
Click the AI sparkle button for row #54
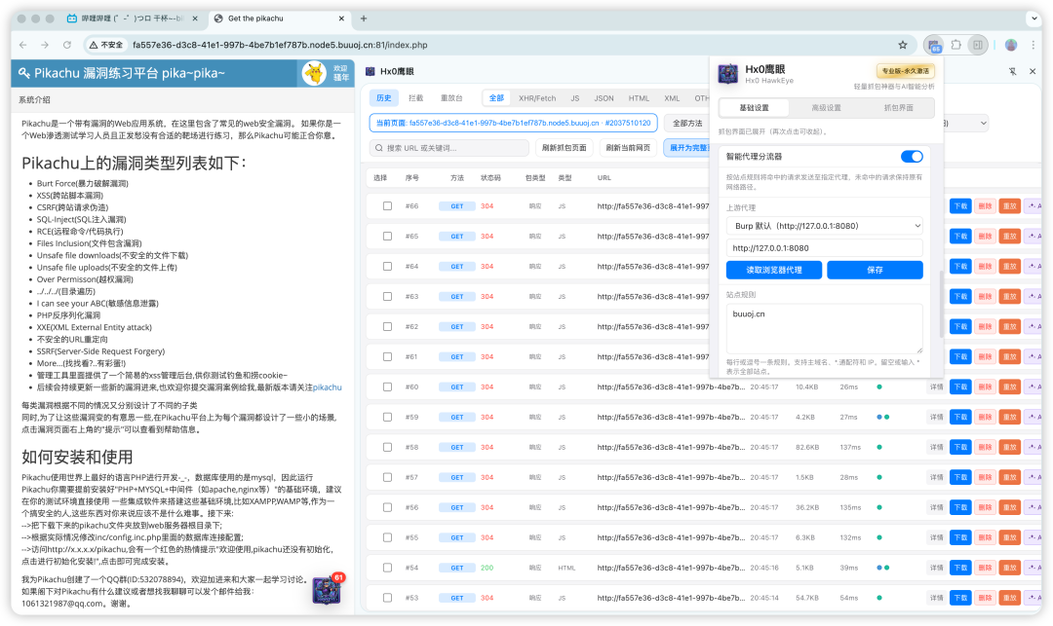point(1033,568)
